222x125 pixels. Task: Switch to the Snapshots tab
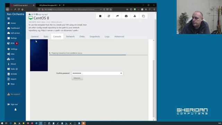pos(95,36)
